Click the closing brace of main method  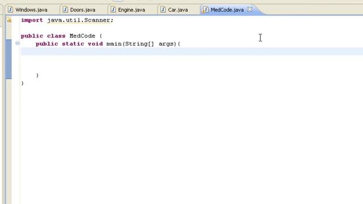(37, 75)
